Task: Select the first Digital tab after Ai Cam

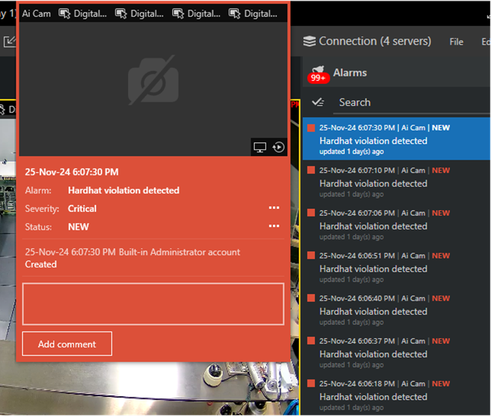Action: click(82, 13)
